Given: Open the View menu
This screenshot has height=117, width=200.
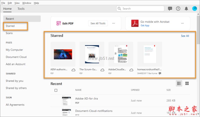Looking at the screenshot, I should point(17,3).
